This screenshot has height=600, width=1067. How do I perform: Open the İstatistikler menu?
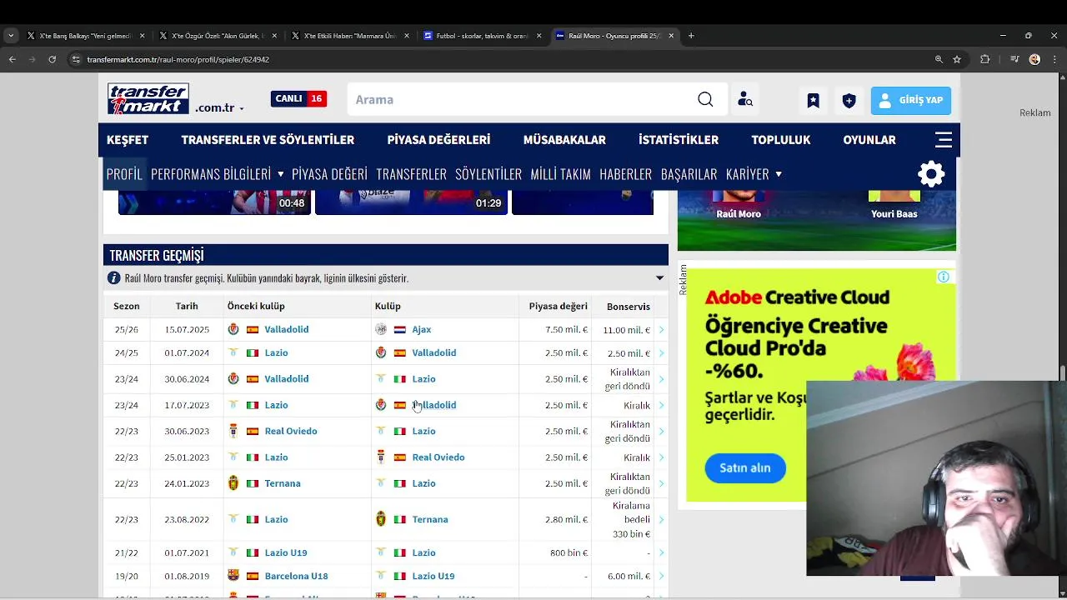coord(679,140)
